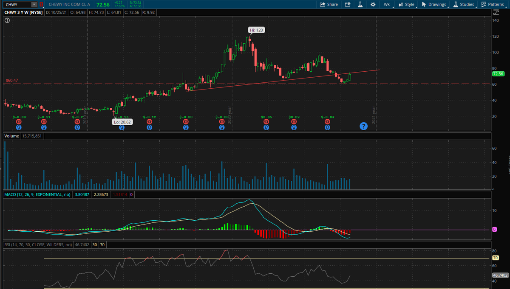This screenshot has height=289, width=510.
Task: Click the MACD average value -2.28673
Action: [x=101, y=194]
